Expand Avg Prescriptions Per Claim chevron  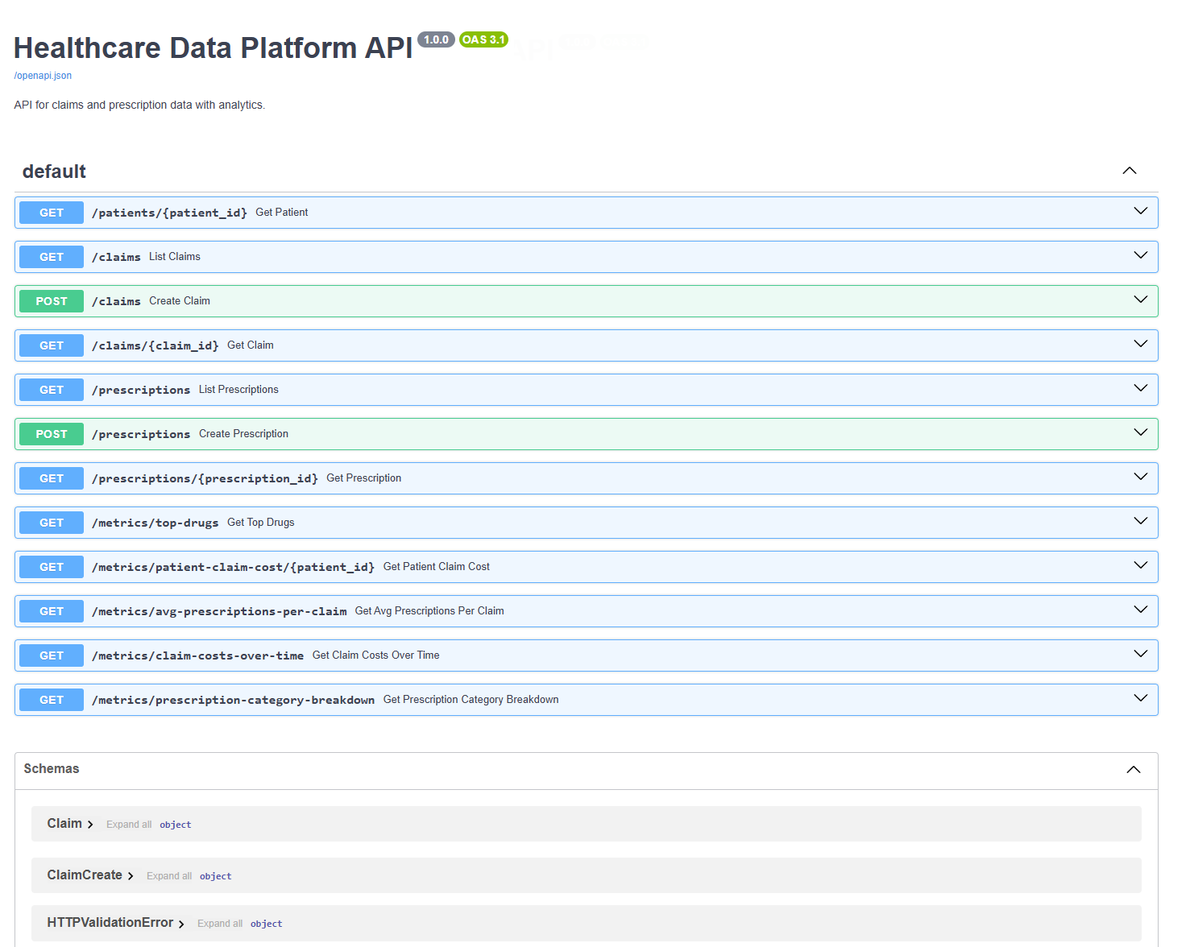(x=1140, y=610)
